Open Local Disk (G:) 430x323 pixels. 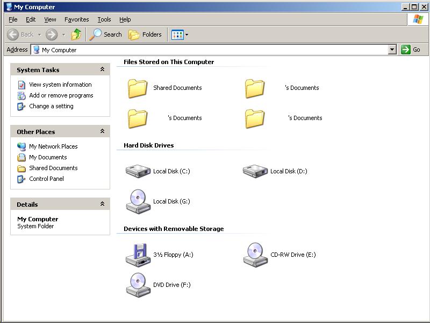[138, 201]
